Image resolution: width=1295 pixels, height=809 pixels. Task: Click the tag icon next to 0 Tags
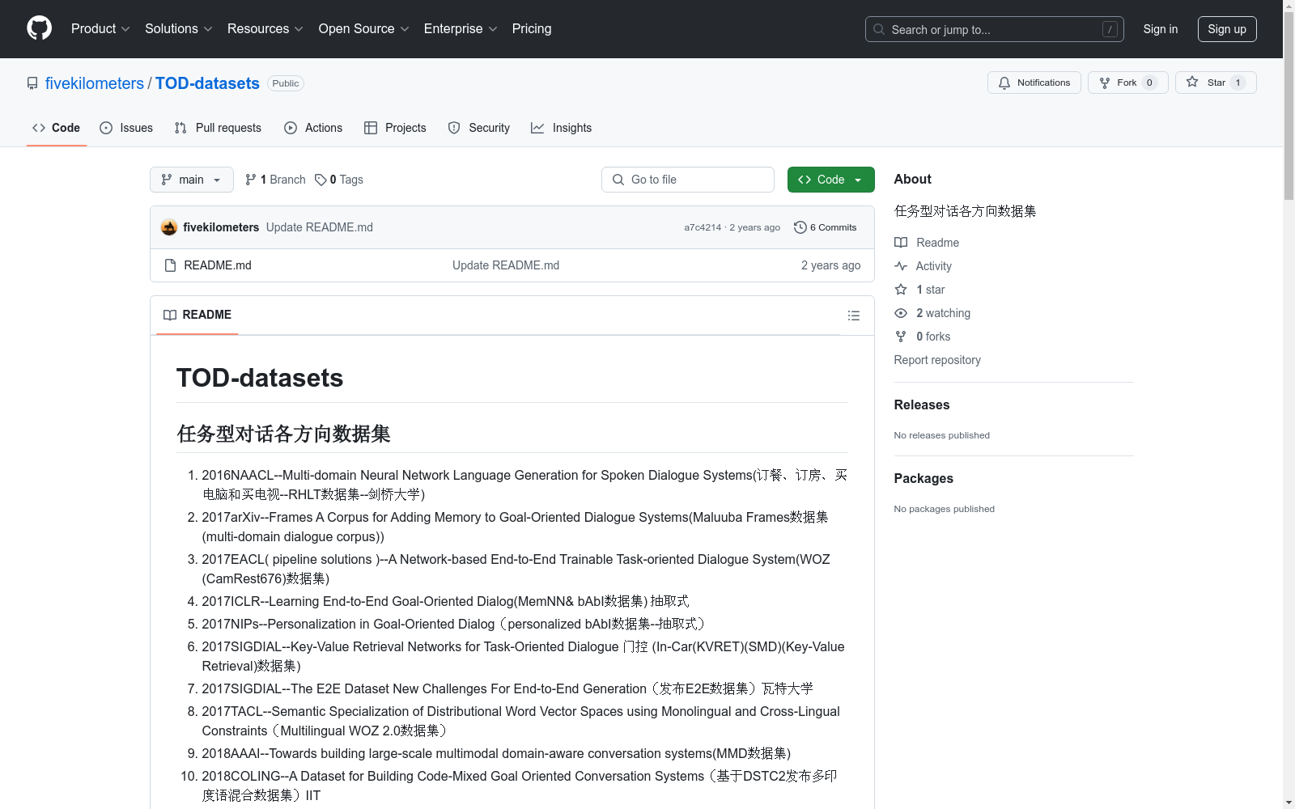pyautogui.click(x=321, y=180)
